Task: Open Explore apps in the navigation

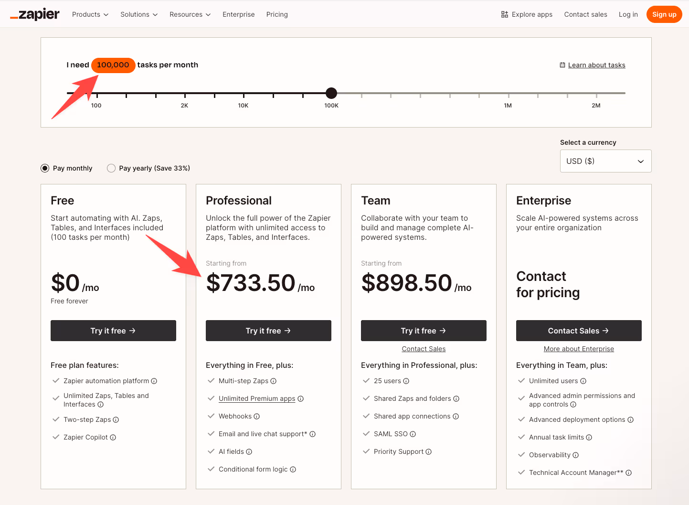Action: click(x=527, y=14)
